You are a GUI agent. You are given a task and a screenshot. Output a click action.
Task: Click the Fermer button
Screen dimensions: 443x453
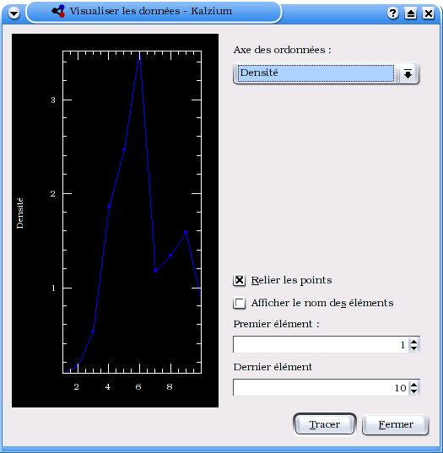coord(396,424)
